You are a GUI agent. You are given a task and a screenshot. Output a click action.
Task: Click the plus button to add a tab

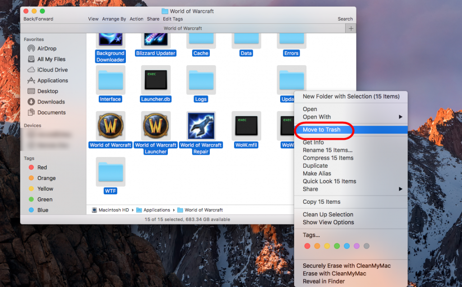351,28
